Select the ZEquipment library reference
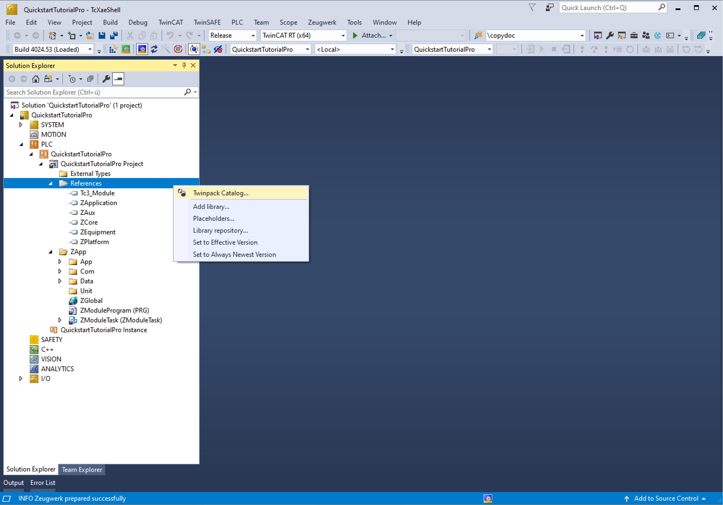Image resolution: width=723 pixels, height=505 pixels. point(98,232)
